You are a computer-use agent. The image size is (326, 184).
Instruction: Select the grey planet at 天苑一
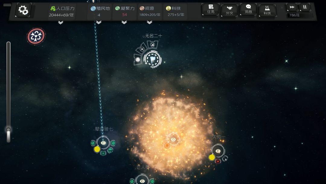225,159
